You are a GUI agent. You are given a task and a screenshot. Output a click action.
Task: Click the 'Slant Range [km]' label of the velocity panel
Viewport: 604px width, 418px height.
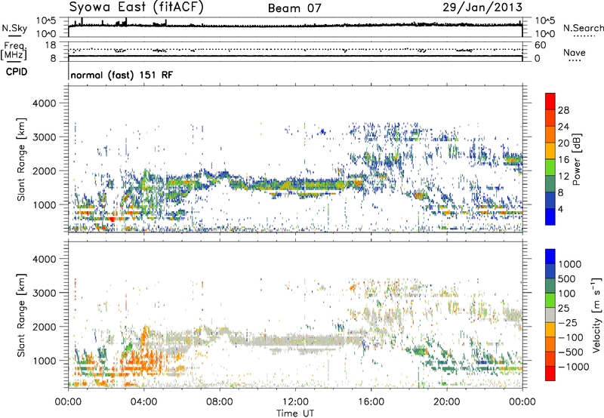coord(21,315)
